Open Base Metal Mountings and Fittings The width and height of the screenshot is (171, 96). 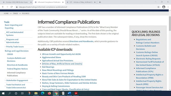58,70
